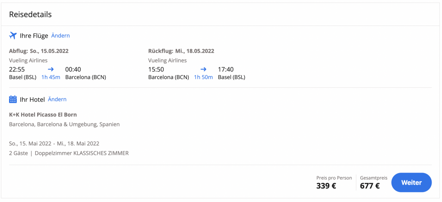Select the K+K Hotel Picasso El Born name

tap(43, 115)
